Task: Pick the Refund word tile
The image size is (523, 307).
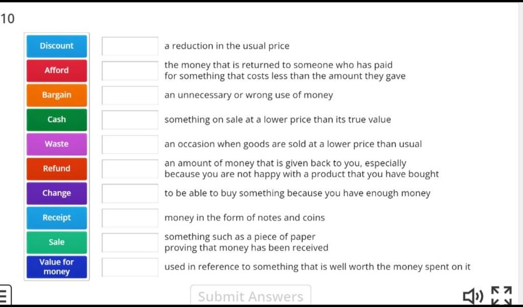Action: pos(57,169)
